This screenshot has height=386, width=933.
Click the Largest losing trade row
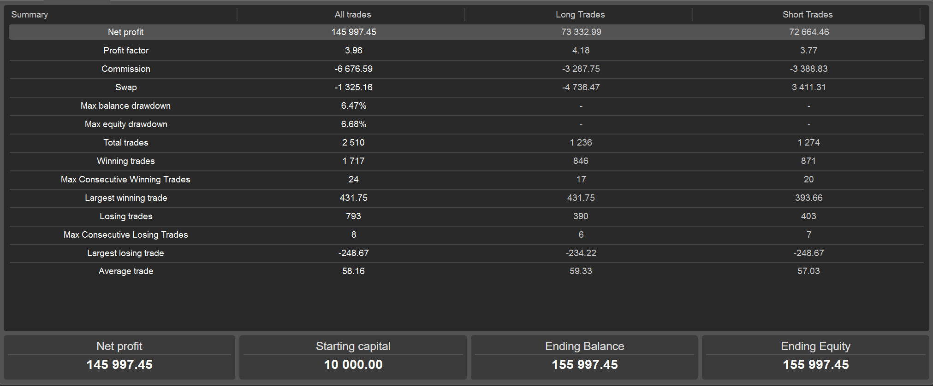click(125, 253)
